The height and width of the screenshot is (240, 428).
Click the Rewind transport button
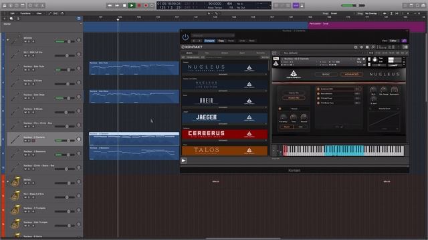pyautogui.click(x=110, y=5)
